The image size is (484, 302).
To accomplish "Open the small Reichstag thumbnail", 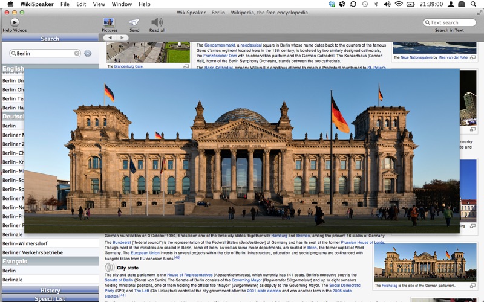I will pos(425,262).
